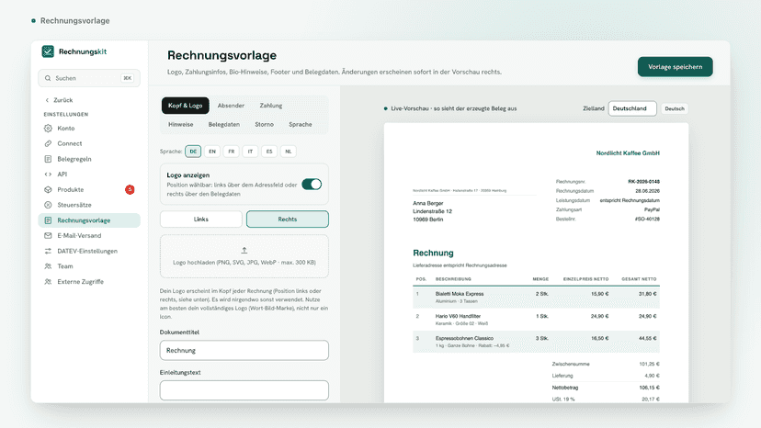761x428 pixels.
Task: Switch to the Absender tab
Action: [231, 106]
